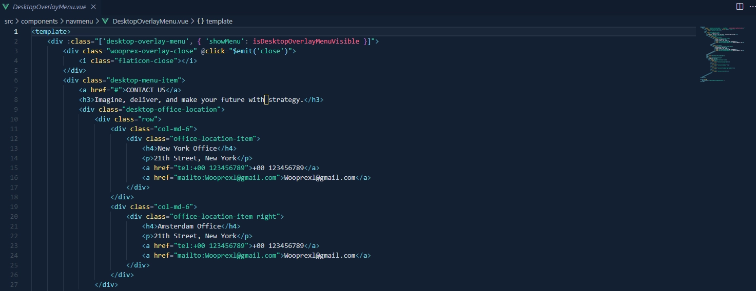
Task: Open the src breadcrumb folder
Action: (9, 21)
